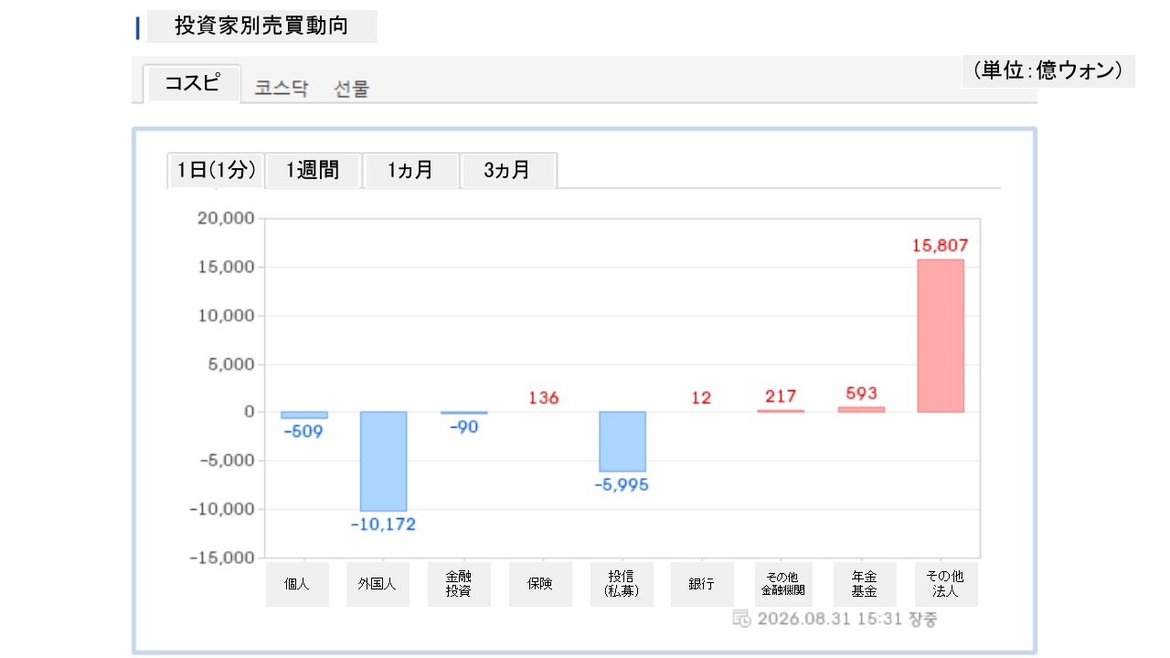Click the (単位:億ウォン) unit note

pyautogui.click(x=1048, y=70)
